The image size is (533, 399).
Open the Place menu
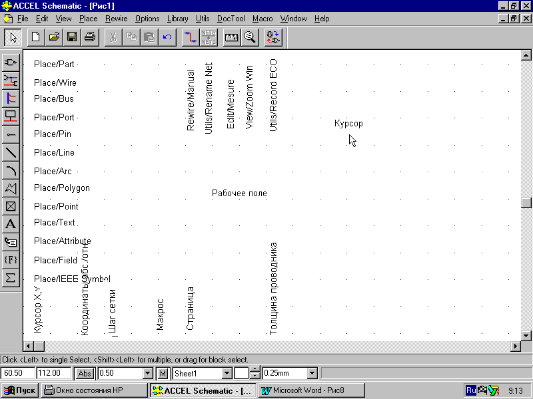tap(89, 19)
